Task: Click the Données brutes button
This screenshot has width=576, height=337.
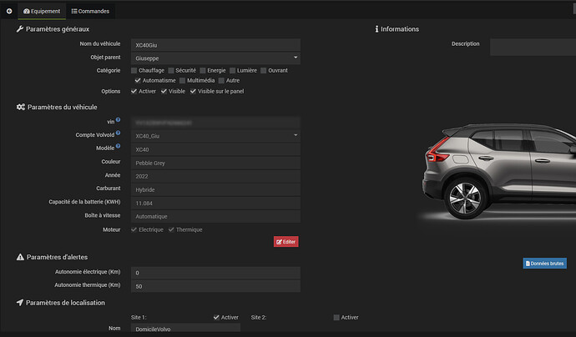Action: point(545,264)
